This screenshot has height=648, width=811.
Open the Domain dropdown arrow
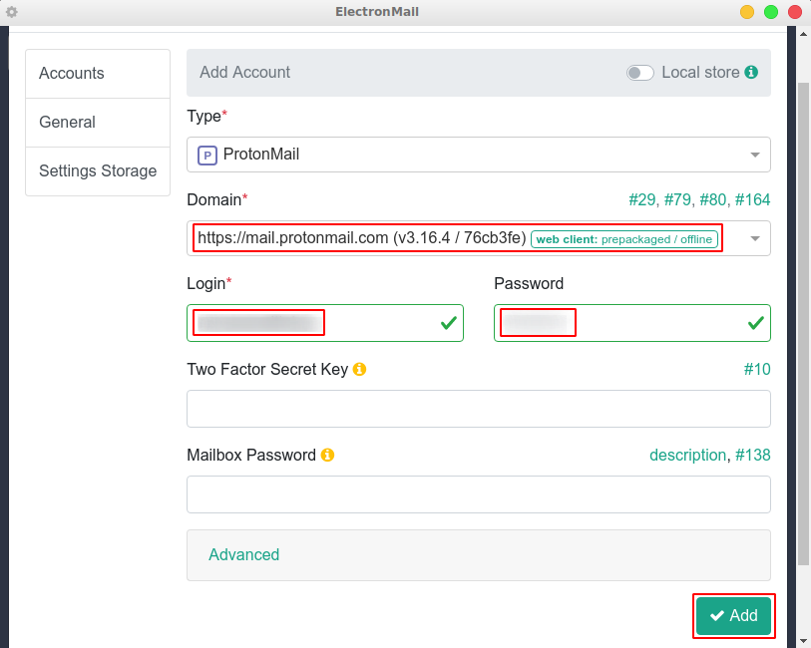pos(755,238)
